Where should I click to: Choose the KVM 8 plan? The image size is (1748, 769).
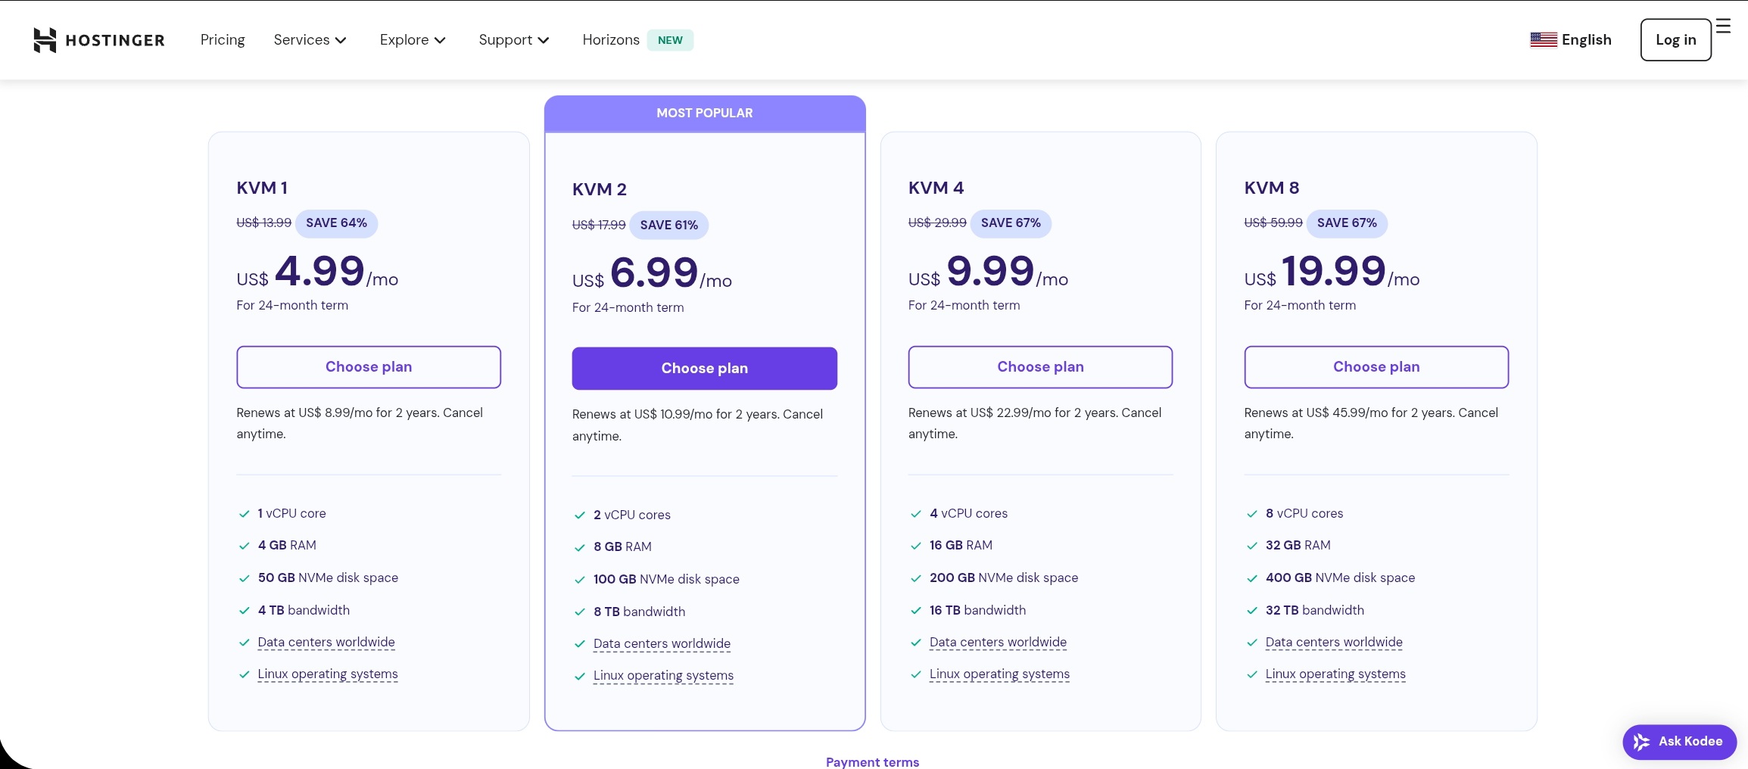[x=1376, y=367]
